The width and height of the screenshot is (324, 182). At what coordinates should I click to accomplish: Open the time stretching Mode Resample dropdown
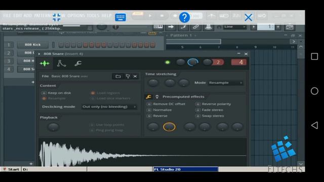tap(225, 83)
